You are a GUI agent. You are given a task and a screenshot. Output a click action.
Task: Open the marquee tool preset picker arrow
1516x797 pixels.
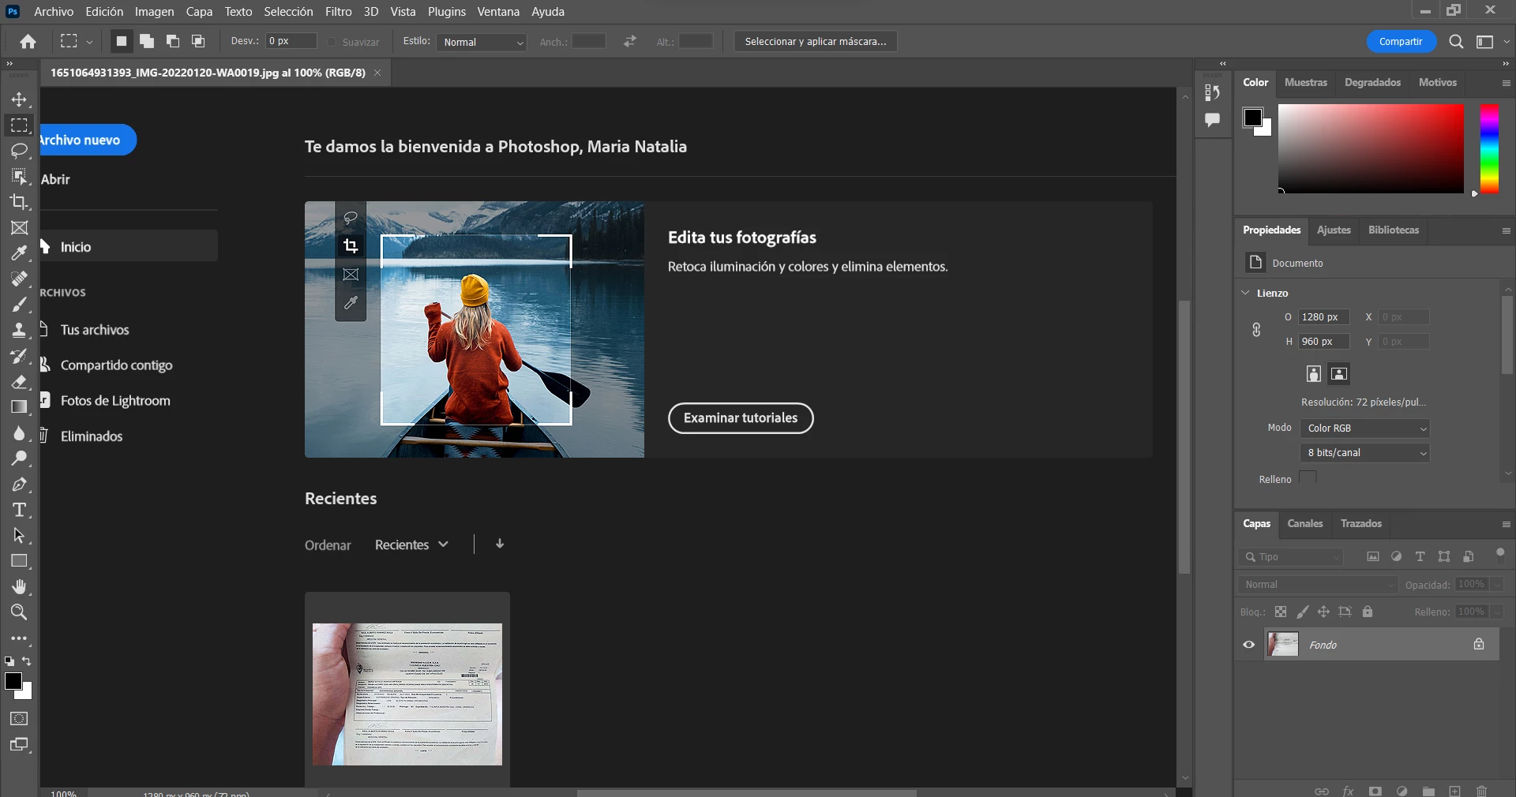tap(89, 42)
